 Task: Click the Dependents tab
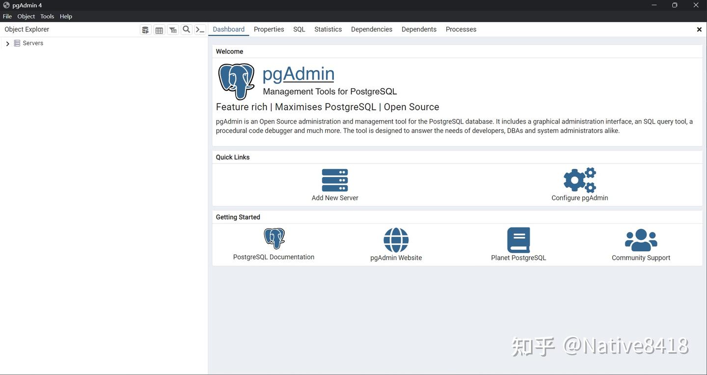[x=418, y=29]
